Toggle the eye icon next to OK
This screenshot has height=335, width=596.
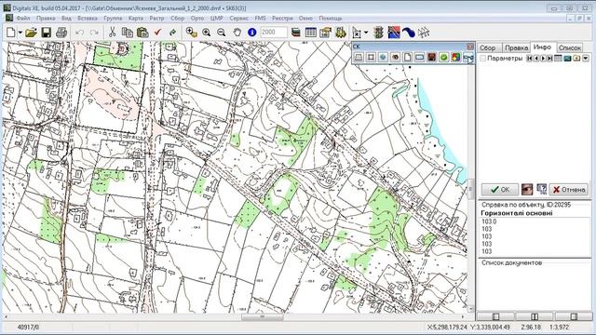[527, 190]
